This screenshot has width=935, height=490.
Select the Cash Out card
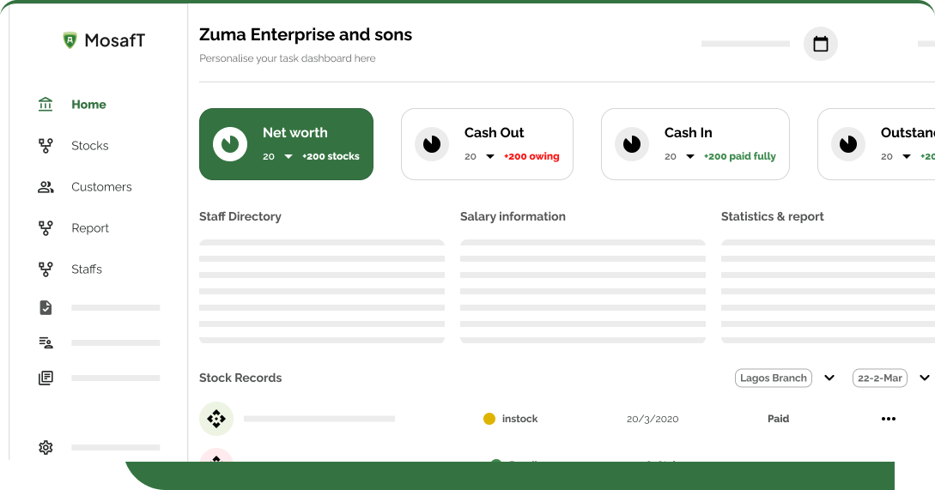click(x=487, y=143)
